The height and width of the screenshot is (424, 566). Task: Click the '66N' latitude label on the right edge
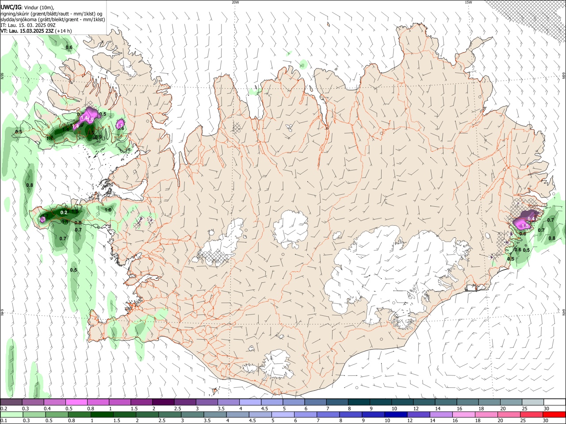pyautogui.click(x=564, y=76)
